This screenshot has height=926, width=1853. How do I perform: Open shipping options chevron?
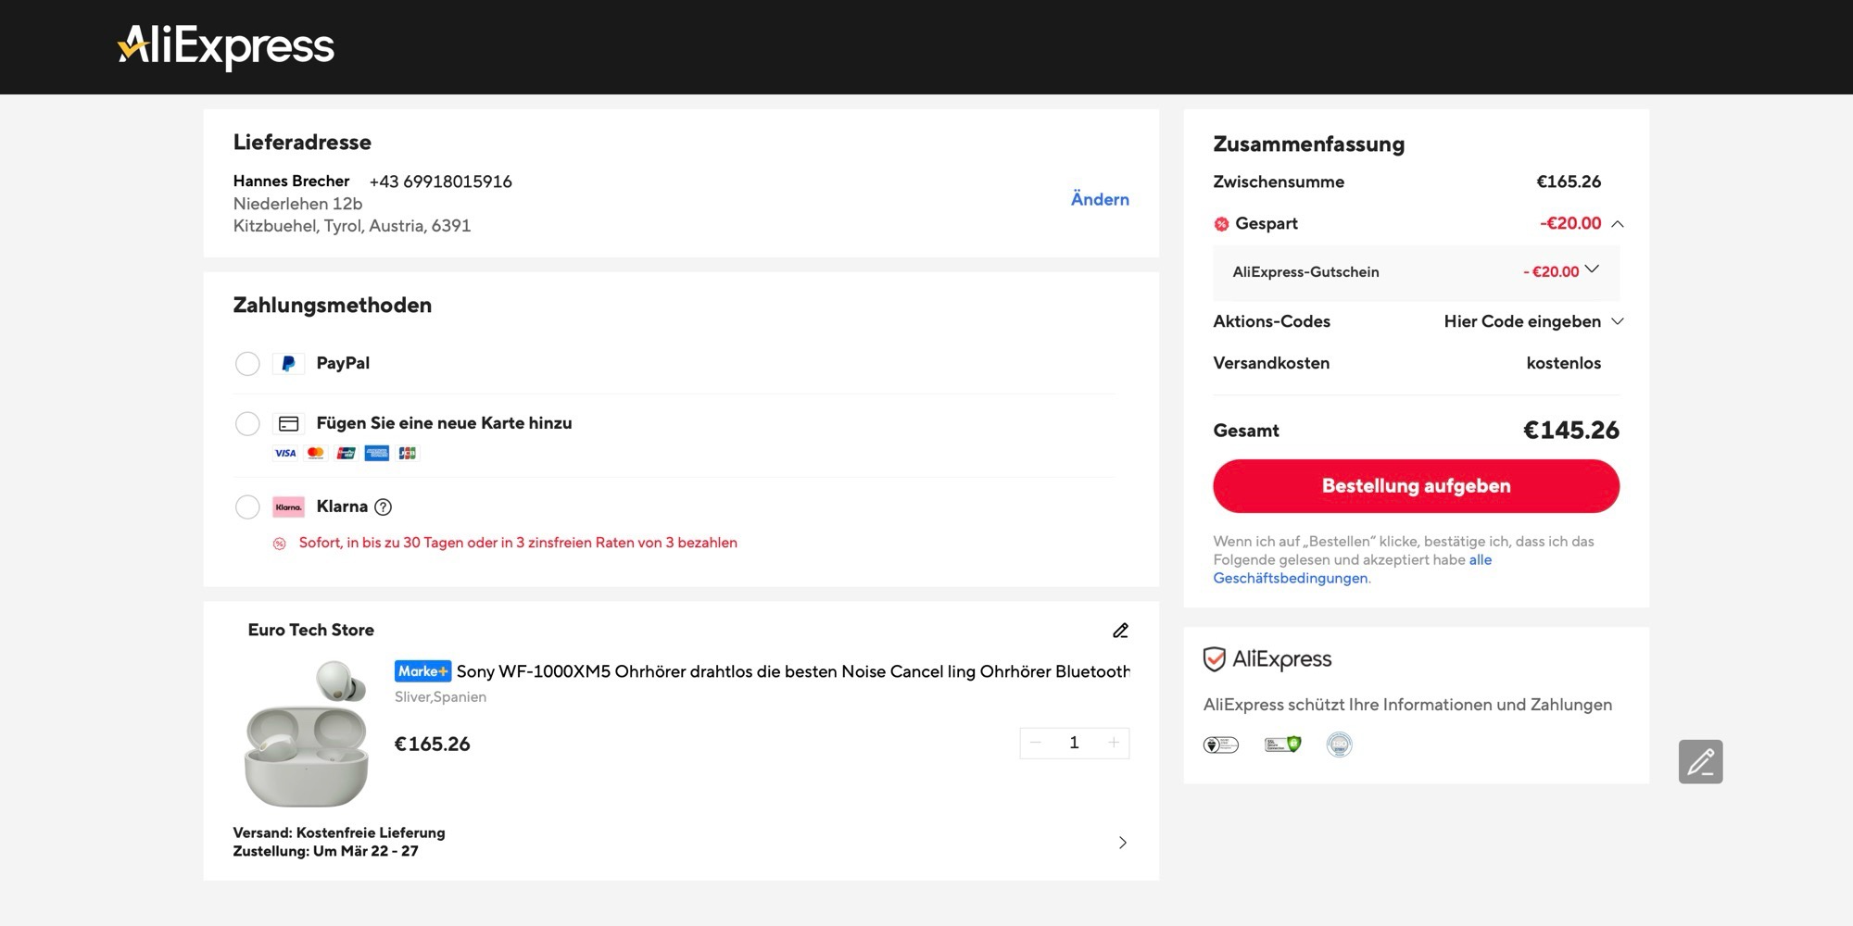coord(1122,843)
